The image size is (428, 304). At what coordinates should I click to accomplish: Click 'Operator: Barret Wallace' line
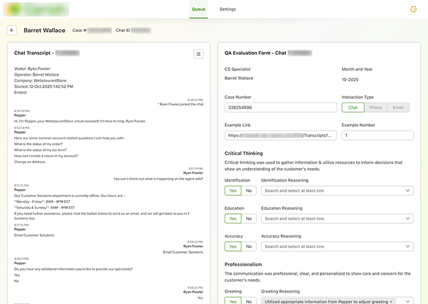pos(37,75)
